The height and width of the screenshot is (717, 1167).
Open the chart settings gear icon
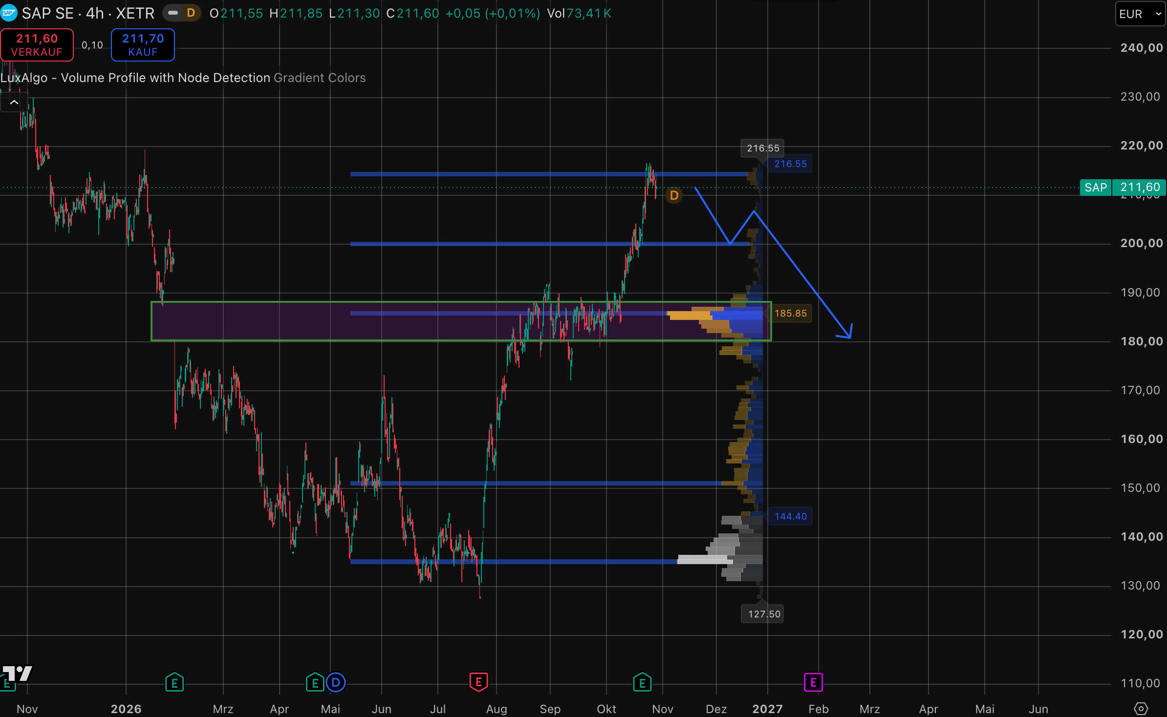tap(1141, 708)
